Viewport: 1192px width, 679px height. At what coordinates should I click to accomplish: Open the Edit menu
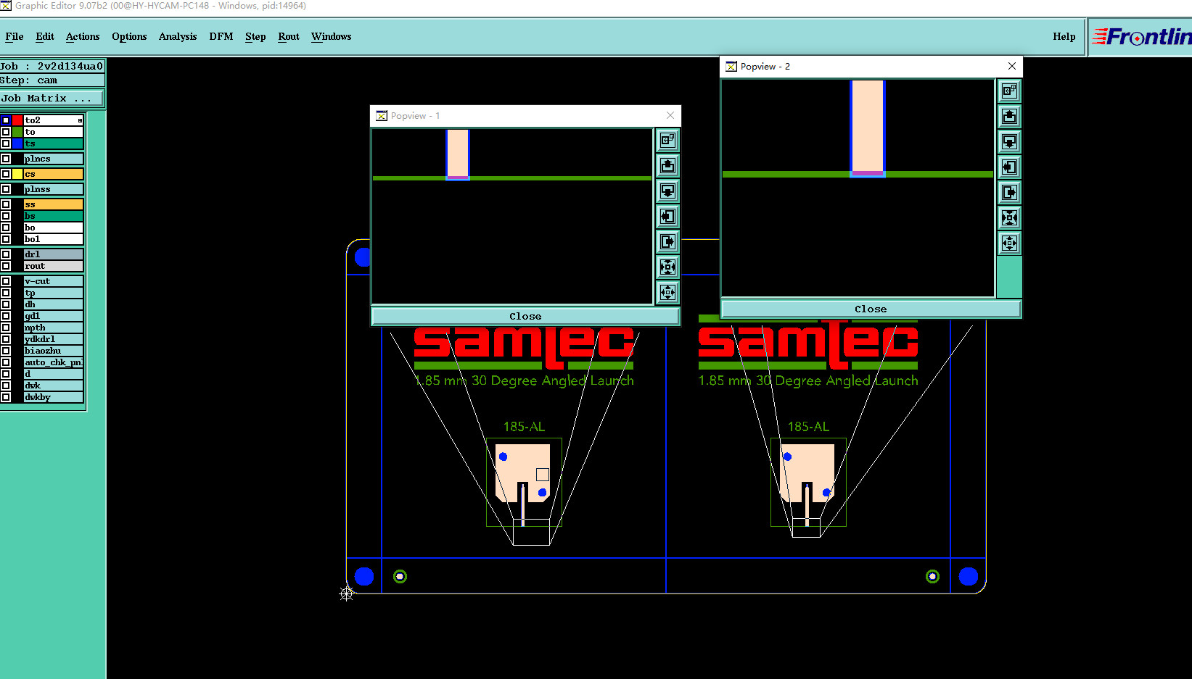45,36
